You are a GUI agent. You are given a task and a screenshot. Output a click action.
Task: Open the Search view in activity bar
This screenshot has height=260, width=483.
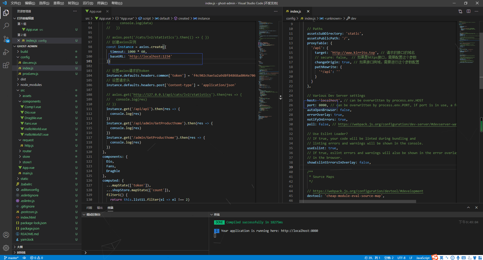[x=6, y=26]
